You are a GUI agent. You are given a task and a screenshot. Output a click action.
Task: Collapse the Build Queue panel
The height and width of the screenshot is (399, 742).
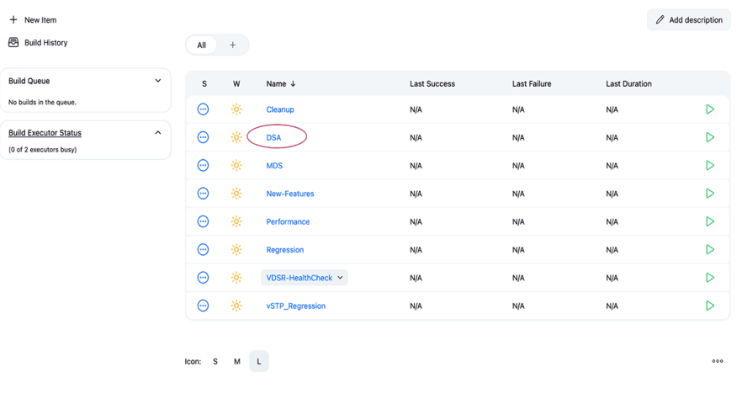tap(157, 81)
